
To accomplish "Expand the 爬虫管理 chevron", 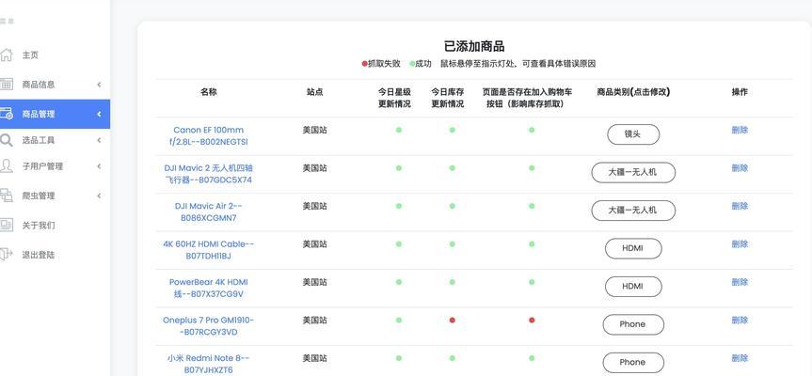I will pos(99,196).
